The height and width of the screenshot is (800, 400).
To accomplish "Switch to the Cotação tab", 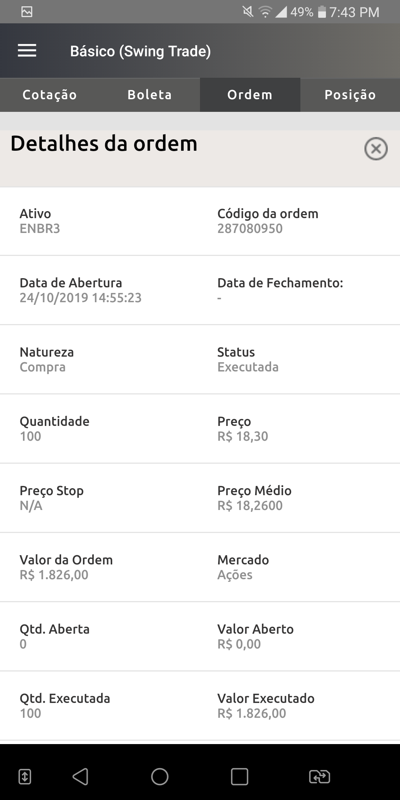I will click(50, 95).
